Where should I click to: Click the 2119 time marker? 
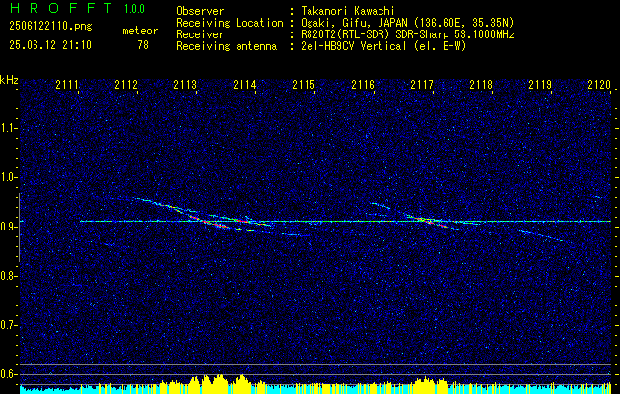[x=540, y=84]
